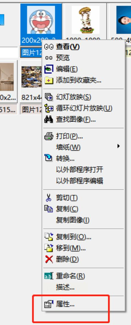Click the eye icon for 编辑

coord(49,69)
